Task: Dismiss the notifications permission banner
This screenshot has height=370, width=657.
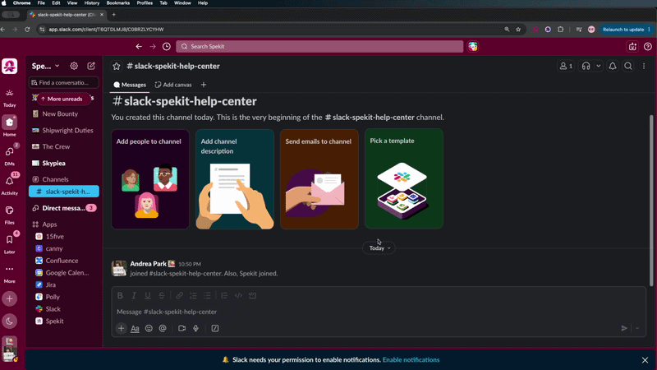Action: [645, 360]
